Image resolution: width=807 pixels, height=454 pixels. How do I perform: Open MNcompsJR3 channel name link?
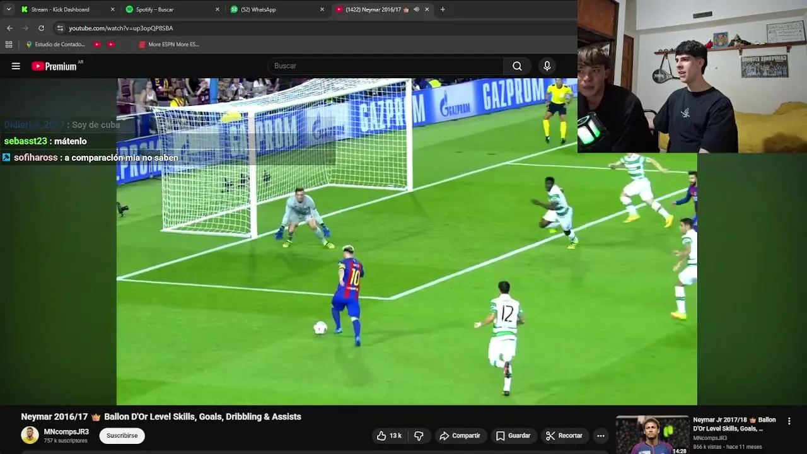coord(66,432)
